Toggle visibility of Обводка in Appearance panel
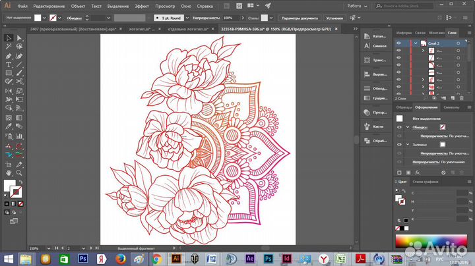This screenshot has width=475, height=266. [x=398, y=126]
